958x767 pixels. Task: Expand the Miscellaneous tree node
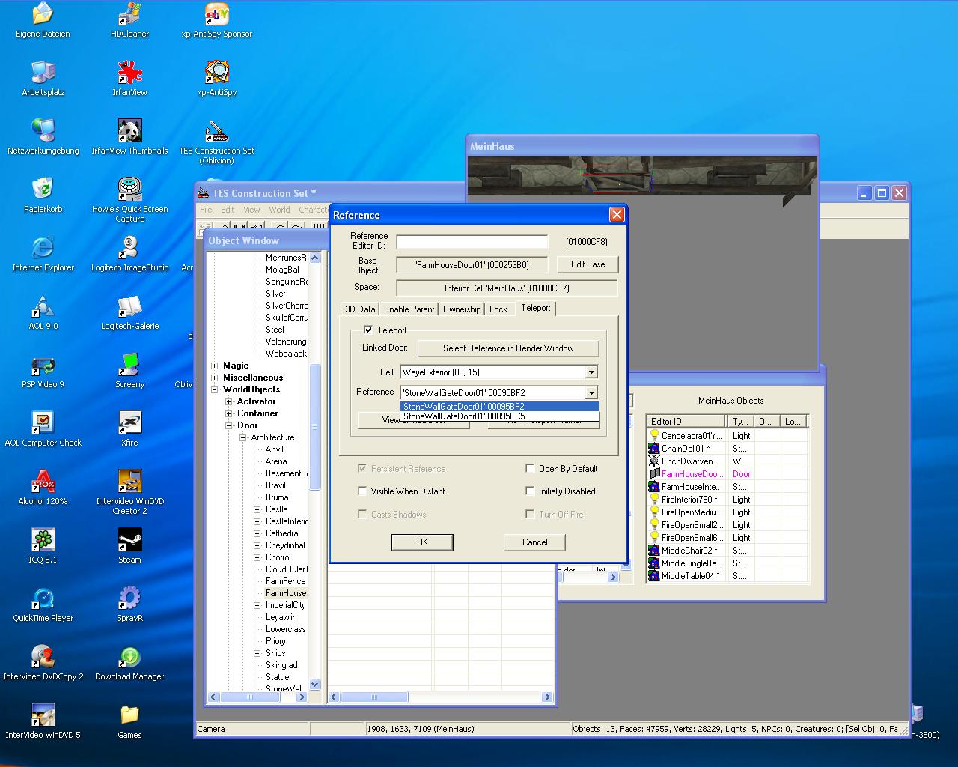[215, 378]
